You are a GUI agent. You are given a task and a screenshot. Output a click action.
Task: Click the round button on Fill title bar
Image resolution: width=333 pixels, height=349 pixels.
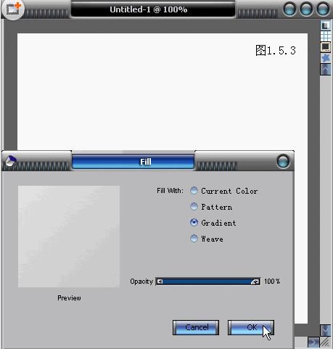(x=283, y=161)
